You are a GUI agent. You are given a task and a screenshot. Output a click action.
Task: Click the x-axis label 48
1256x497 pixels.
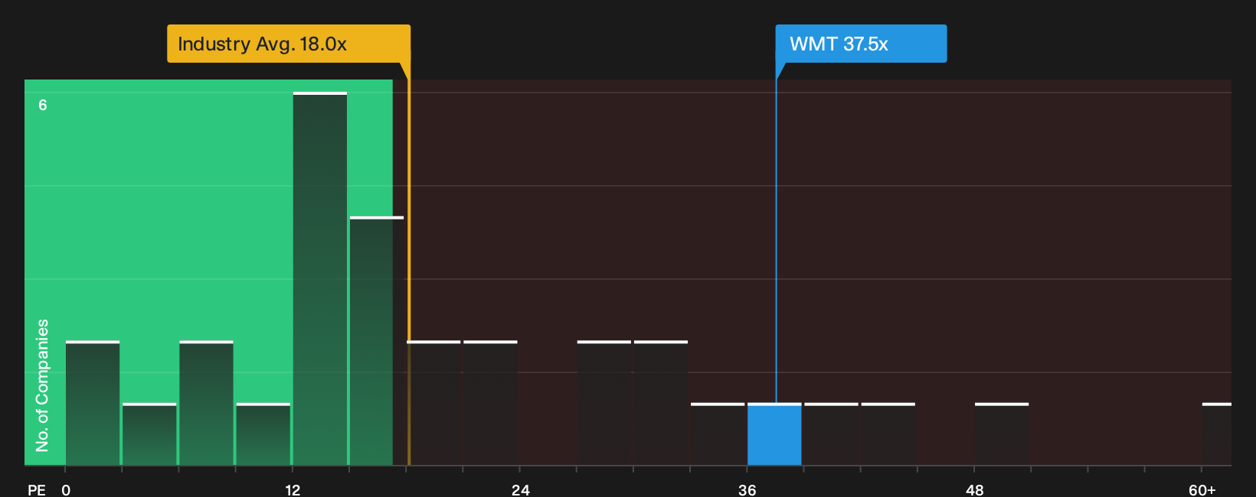tap(974, 489)
